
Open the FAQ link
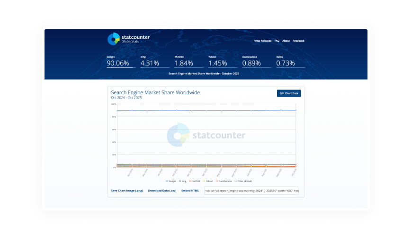(x=277, y=41)
